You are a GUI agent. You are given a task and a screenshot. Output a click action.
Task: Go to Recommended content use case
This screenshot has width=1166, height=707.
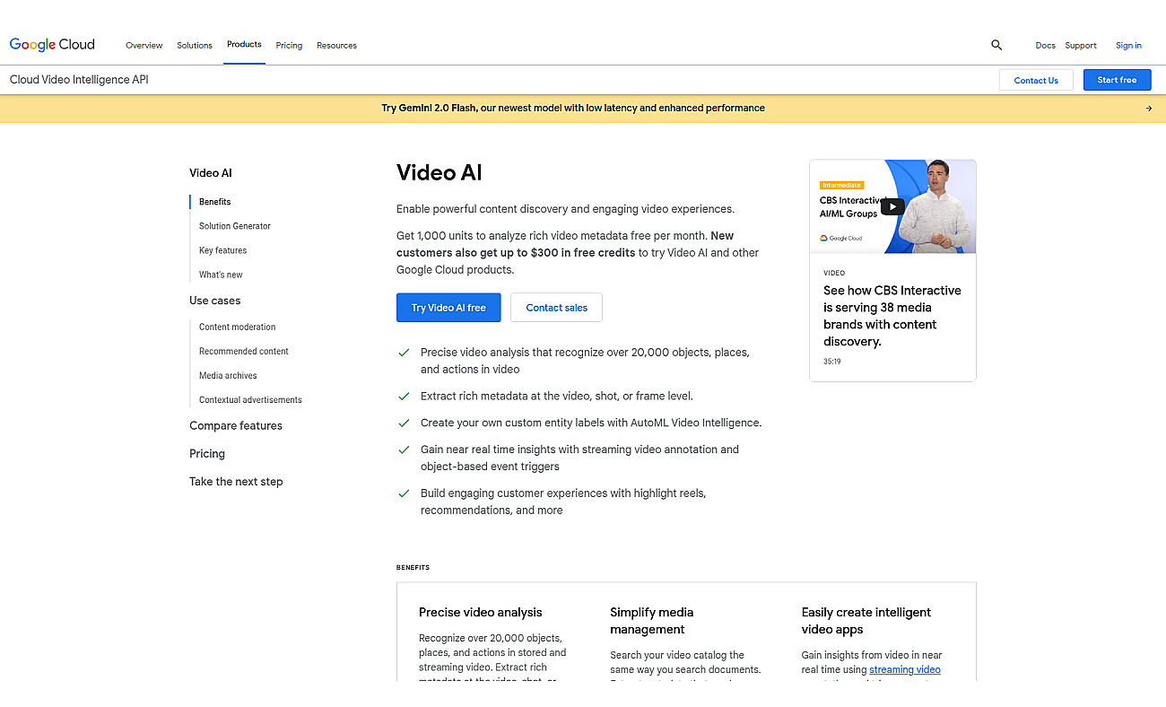pos(244,352)
